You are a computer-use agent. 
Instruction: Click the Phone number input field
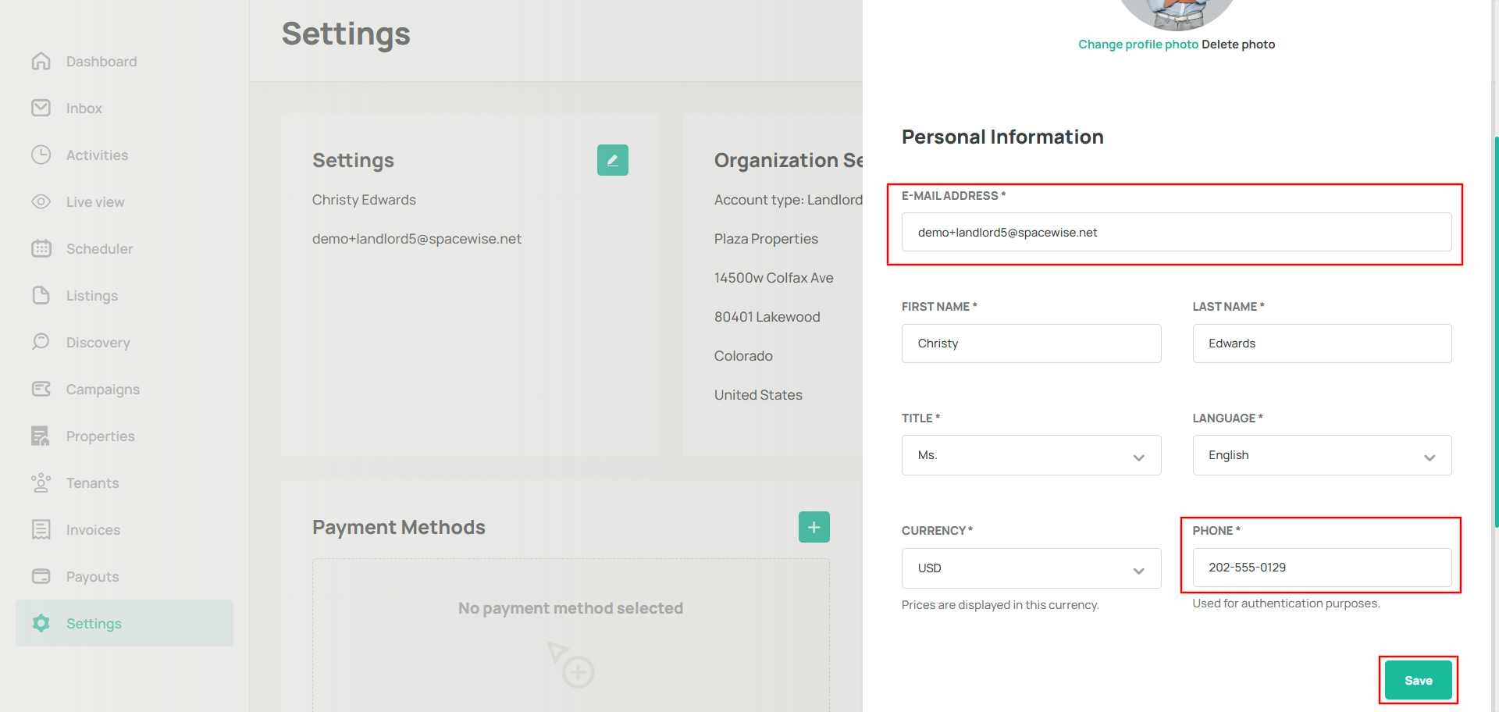pos(1321,568)
